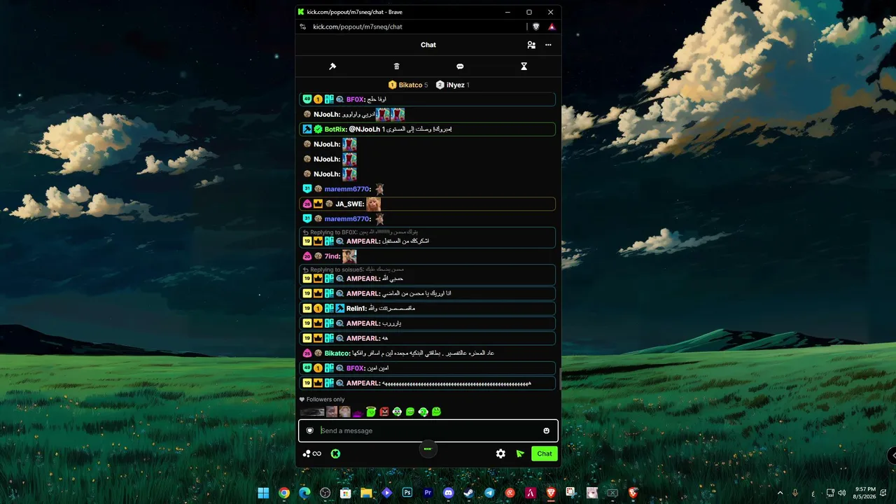The image size is (896, 504).
Task: Click the BotRix username in chat
Action: click(335, 129)
